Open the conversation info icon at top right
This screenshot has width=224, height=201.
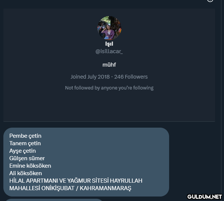pyautogui.click(x=210, y=1)
